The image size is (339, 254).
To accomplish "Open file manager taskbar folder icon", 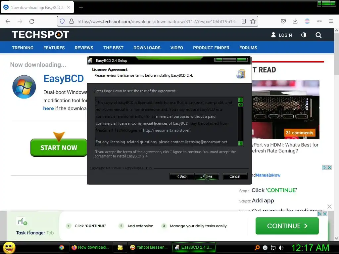I will coord(120,247).
